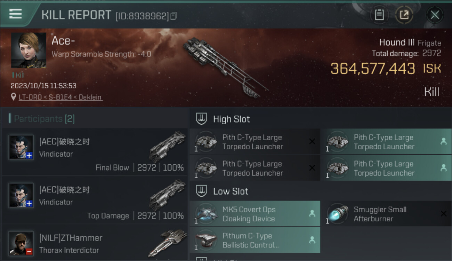452x261 pixels.
Task: Close the kill report with X icon
Action: point(435,15)
